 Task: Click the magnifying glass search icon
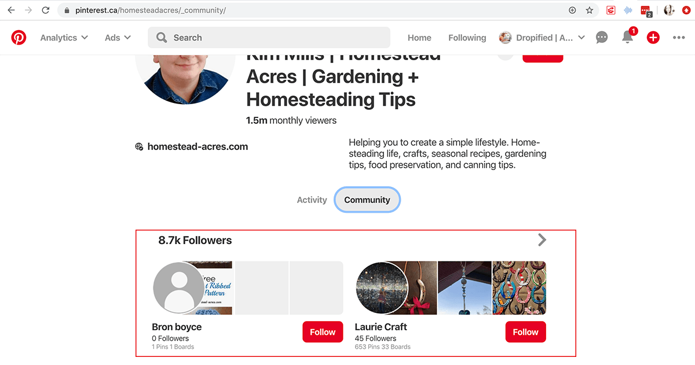tap(162, 38)
